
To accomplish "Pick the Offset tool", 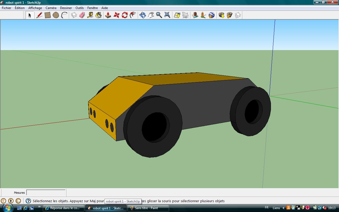I will (133, 15).
